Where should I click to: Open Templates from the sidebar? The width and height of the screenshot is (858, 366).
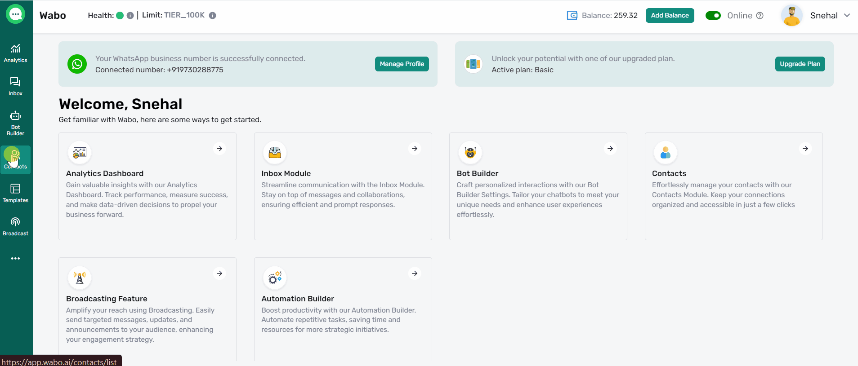coord(15,193)
